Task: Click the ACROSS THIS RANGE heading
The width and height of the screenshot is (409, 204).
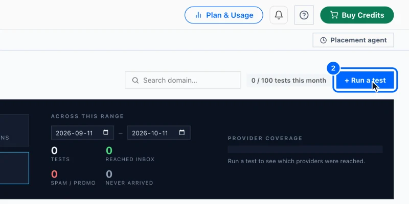Action: (x=87, y=116)
